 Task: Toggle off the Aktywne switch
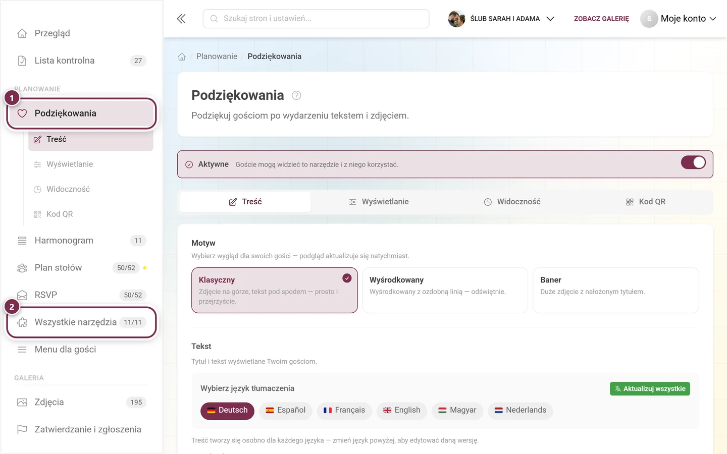coord(693,162)
